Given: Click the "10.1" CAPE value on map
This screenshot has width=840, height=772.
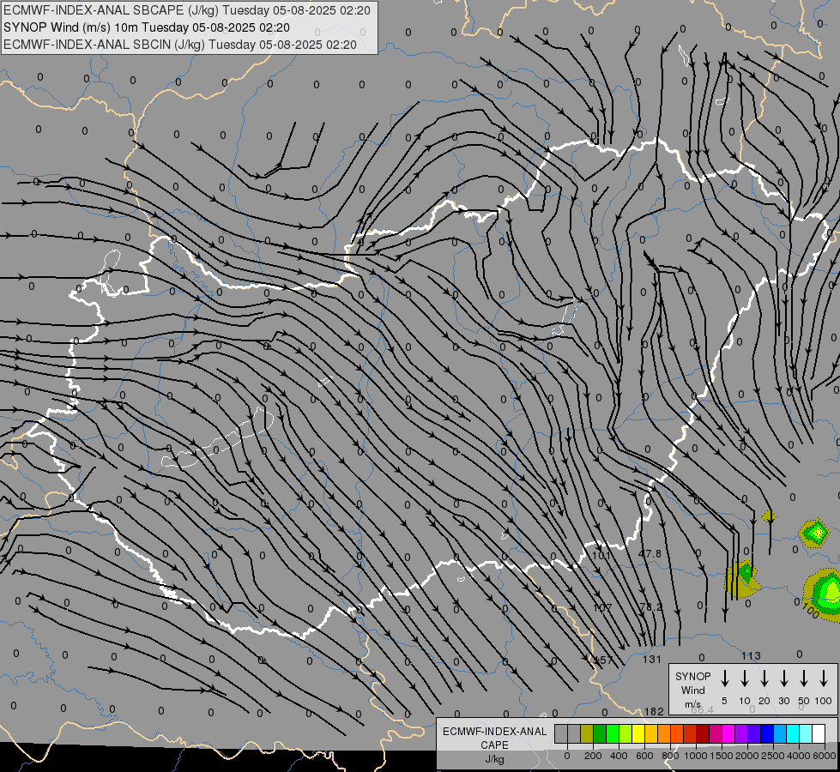Looking at the screenshot, I should tap(601, 556).
